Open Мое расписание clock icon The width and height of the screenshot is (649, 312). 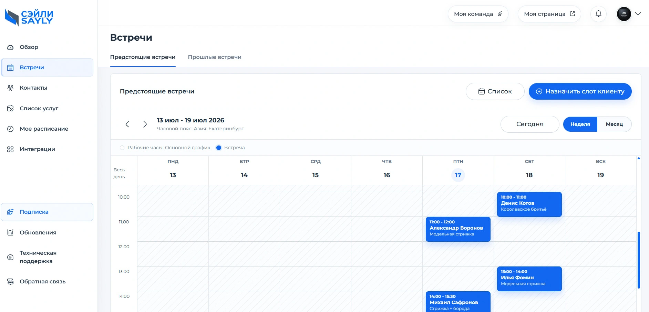(10, 129)
